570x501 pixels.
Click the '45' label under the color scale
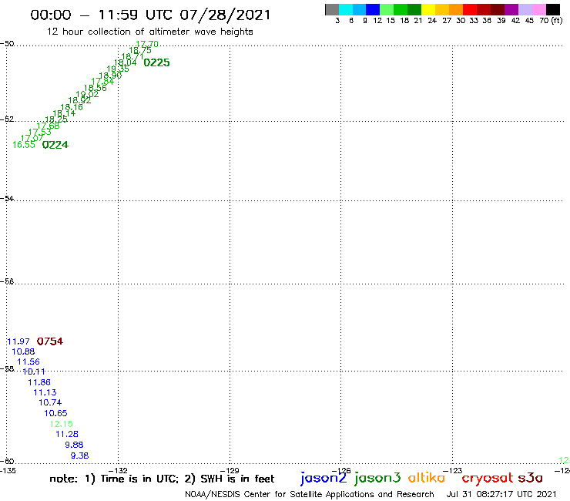(529, 20)
